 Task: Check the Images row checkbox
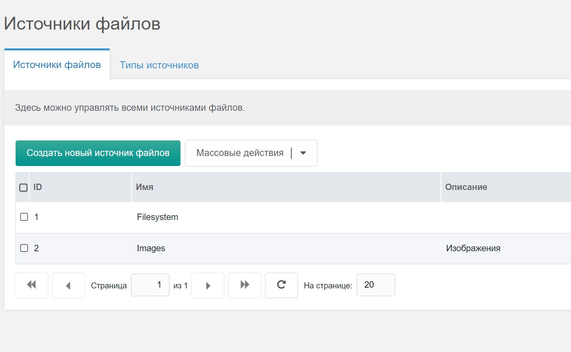24,248
